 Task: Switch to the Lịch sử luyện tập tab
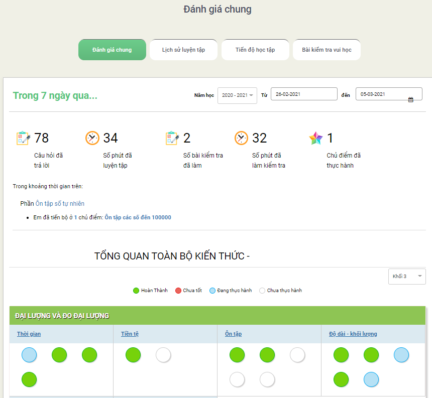(183, 50)
